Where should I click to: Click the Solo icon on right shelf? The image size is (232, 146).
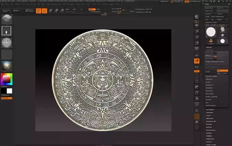pos(197,122)
